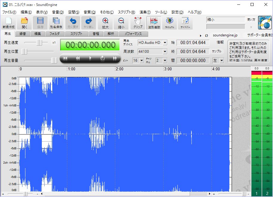Open the 音量(D) menu
273x197 pixels.
click(x=58, y=12)
